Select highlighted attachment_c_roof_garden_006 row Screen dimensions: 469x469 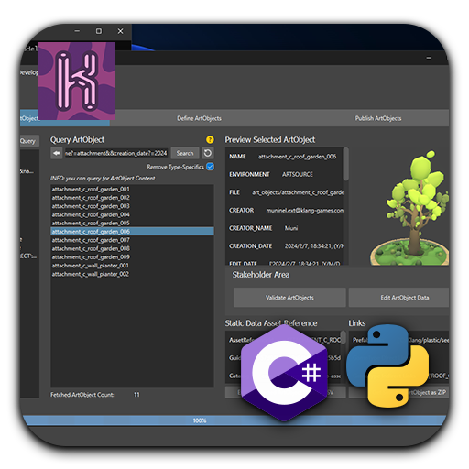pos(132,231)
